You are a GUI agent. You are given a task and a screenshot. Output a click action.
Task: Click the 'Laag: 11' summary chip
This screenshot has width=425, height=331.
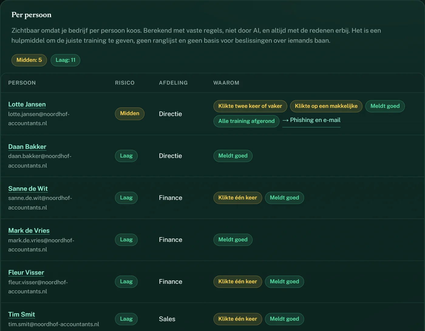pos(65,60)
